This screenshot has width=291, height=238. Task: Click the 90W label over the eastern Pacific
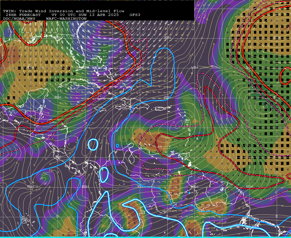tap(30, 186)
